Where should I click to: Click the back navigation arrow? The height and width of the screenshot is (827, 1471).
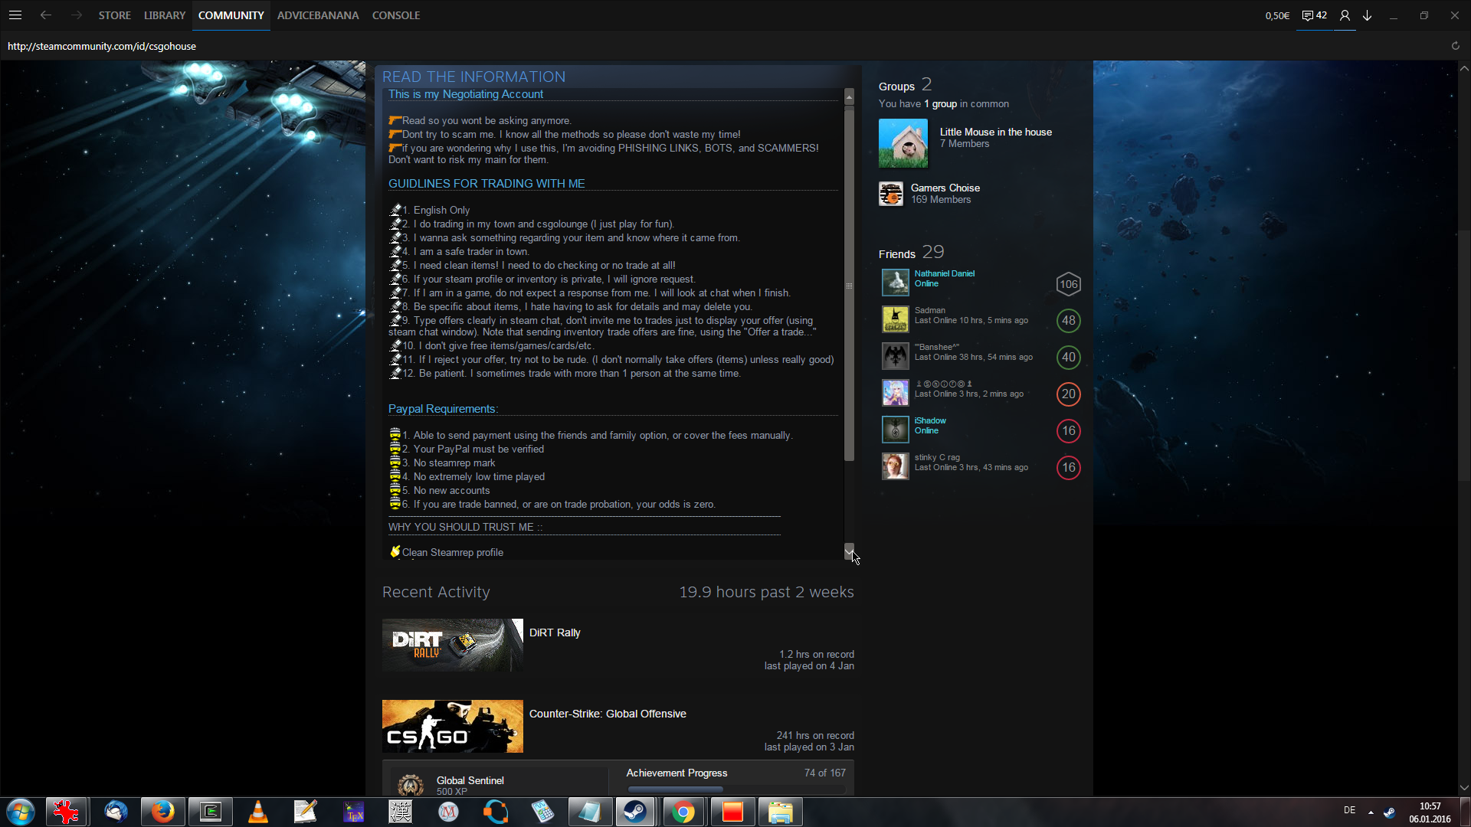[46, 15]
